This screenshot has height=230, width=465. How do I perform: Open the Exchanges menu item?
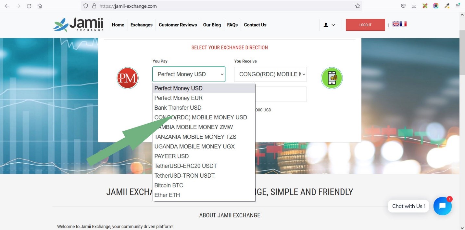tap(142, 25)
